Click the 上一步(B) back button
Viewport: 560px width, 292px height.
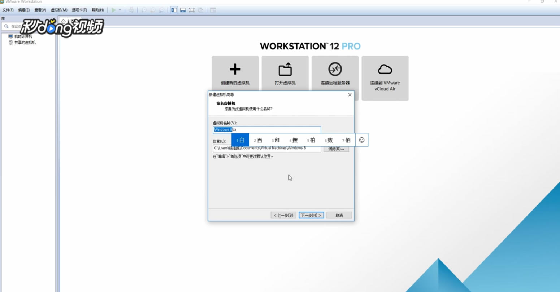(283, 215)
